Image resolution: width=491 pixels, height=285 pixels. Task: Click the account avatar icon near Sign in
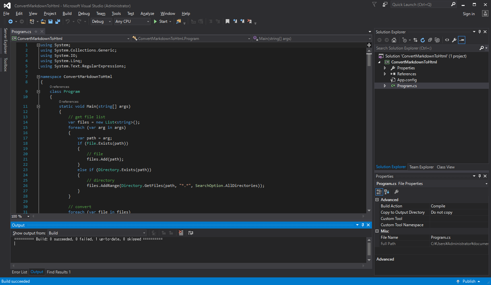[485, 14]
